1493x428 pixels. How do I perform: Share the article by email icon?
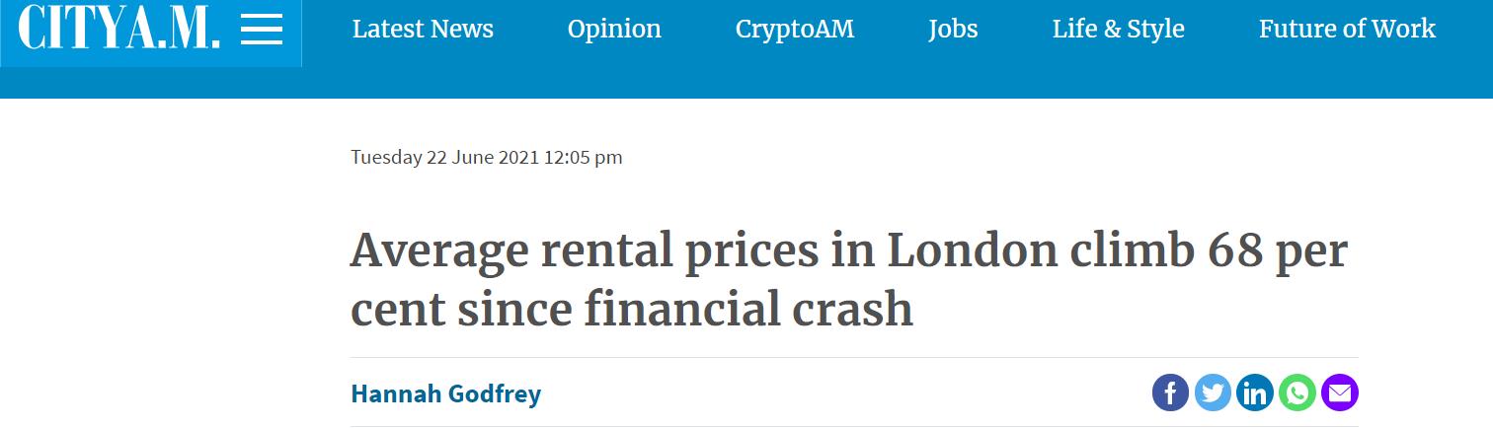1340,393
